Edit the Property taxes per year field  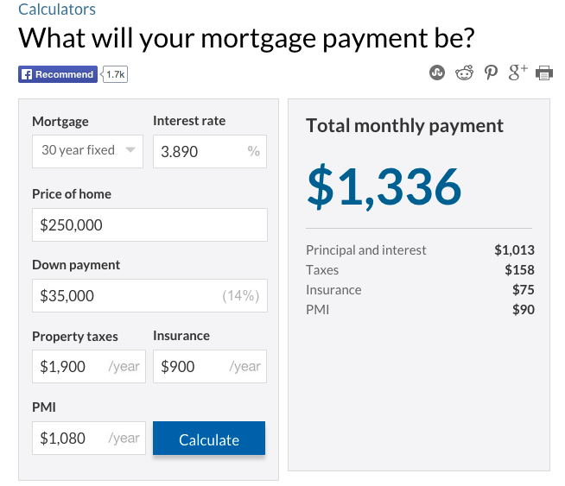(69, 366)
